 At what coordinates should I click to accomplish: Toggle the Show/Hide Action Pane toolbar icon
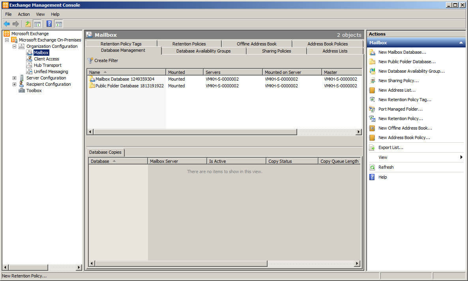point(59,24)
